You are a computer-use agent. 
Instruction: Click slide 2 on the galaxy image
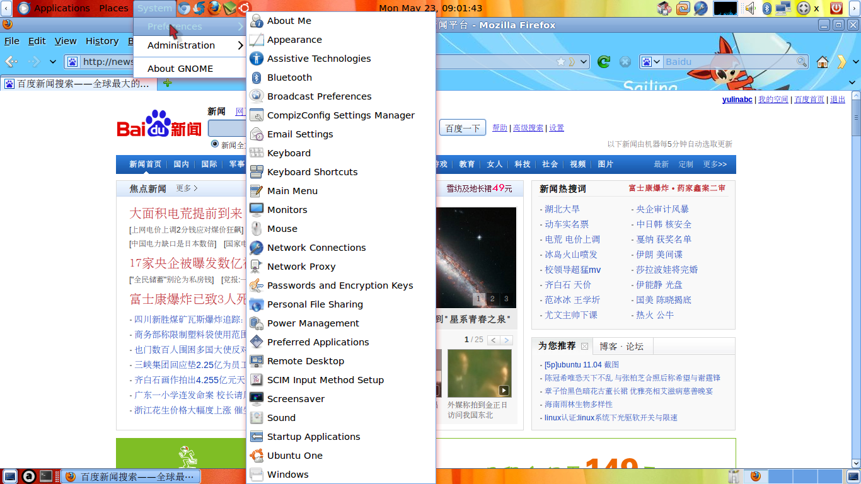coord(492,299)
